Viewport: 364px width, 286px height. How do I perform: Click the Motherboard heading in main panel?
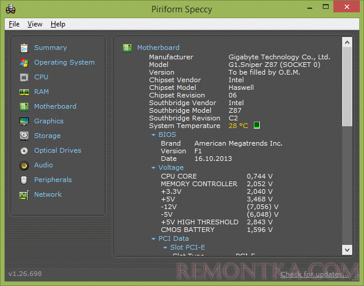click(158, 48)
